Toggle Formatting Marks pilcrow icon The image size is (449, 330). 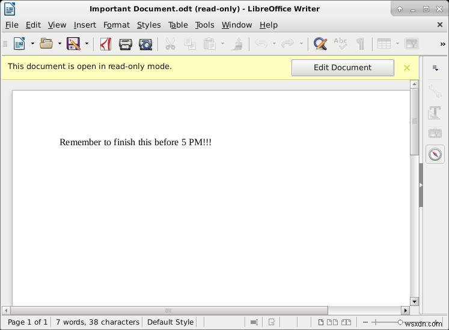pos(361,44)
